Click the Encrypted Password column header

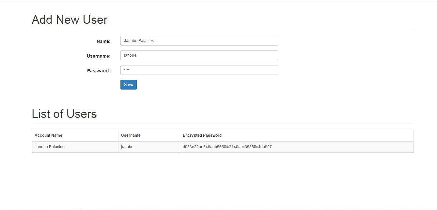tap(297, 135)
